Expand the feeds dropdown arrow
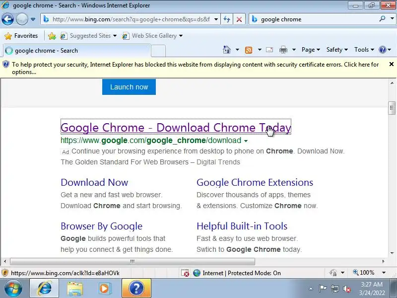This screenshot has height=298, width=397. 260,50
